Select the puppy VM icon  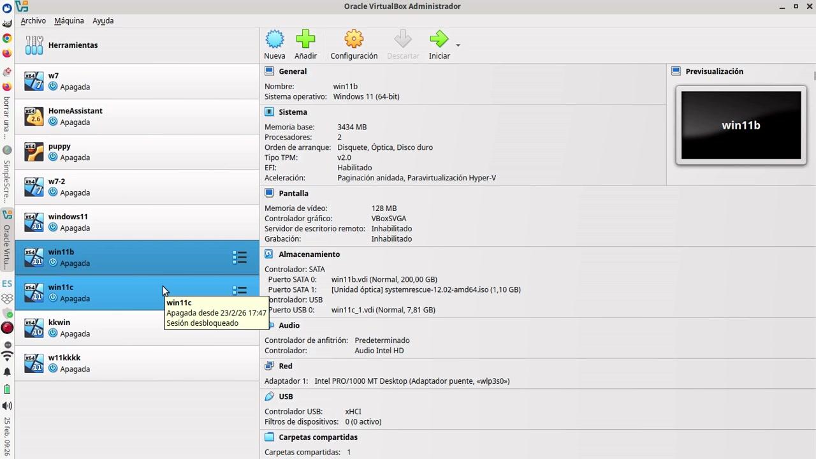(34, 152)
